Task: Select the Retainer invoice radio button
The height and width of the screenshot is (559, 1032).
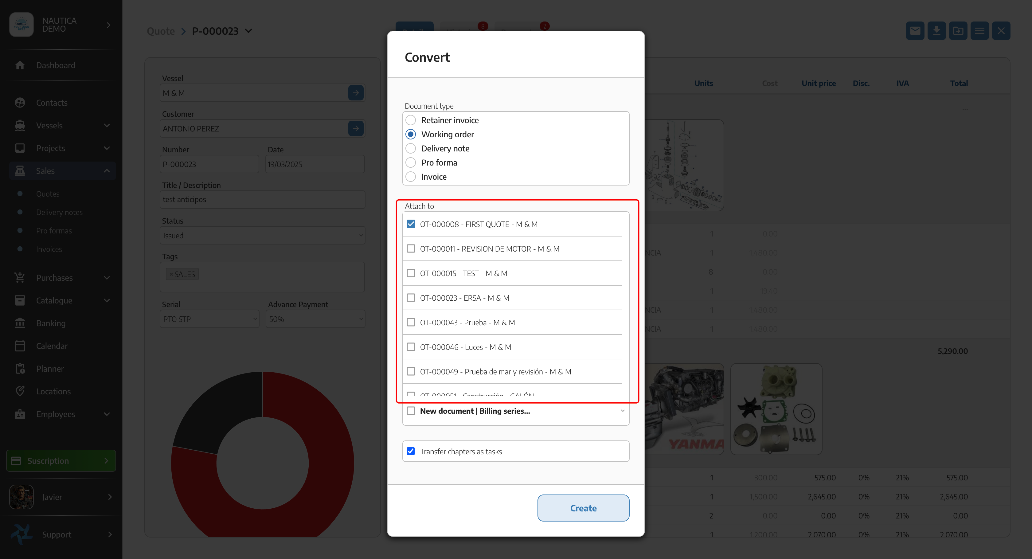Action: point(411,120)
